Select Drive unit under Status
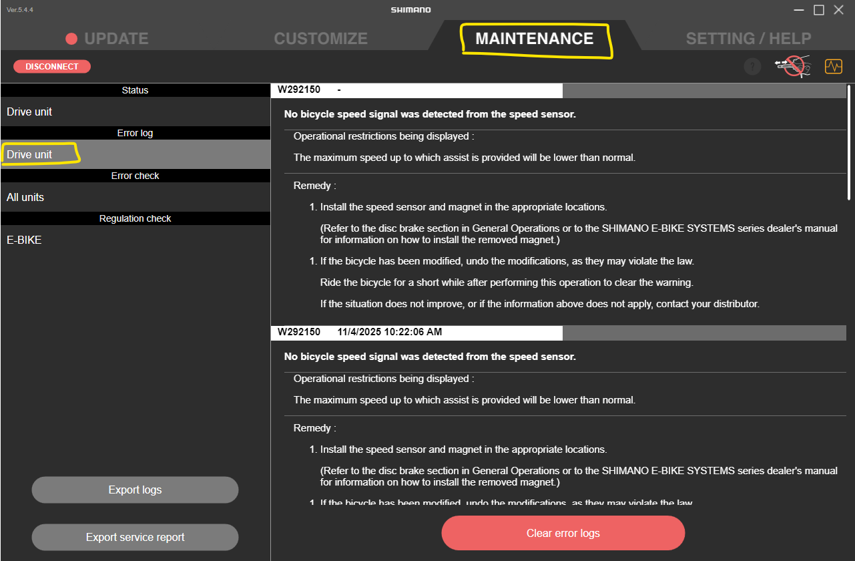The width and height of the screenshot is (855, 561). tap(135, 112)
